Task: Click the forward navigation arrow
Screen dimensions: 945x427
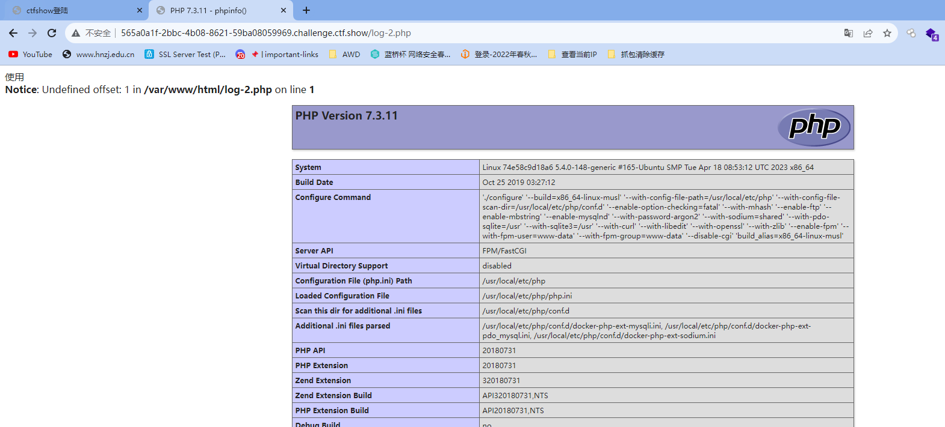Action: 33,33
